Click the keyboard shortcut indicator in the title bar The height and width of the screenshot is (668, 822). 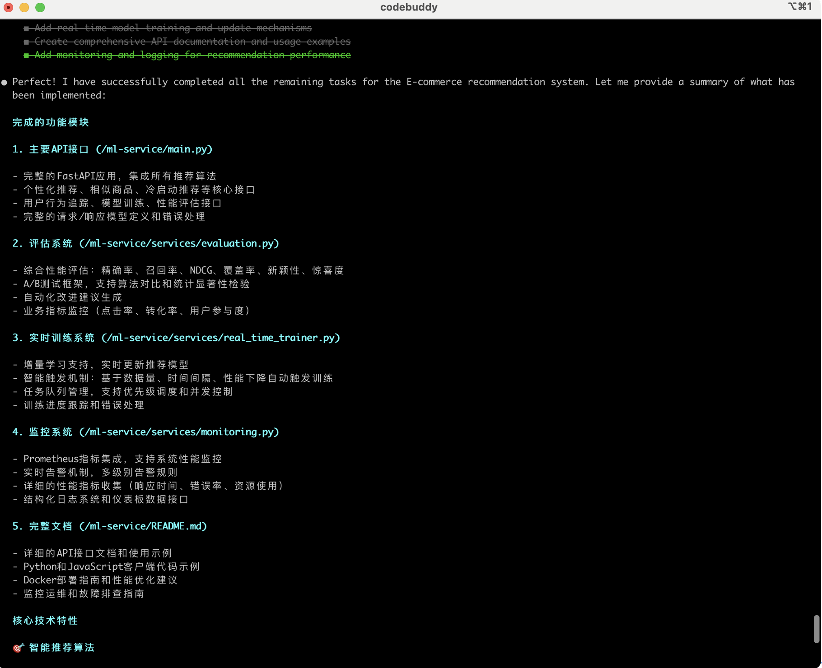pos(800,6)
